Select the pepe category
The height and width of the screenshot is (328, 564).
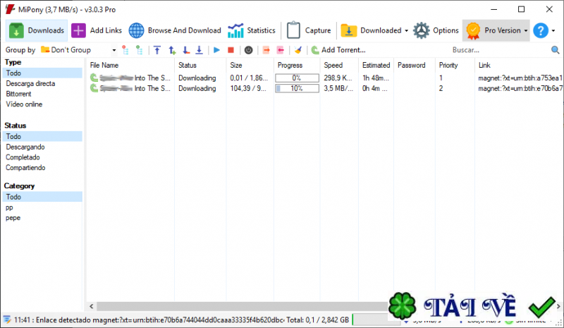click(x=13, y=218)
